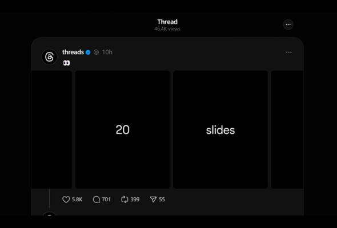The image size is (337, 228).
Task: Click the 399 reposts count
Action: pos(135,199)
